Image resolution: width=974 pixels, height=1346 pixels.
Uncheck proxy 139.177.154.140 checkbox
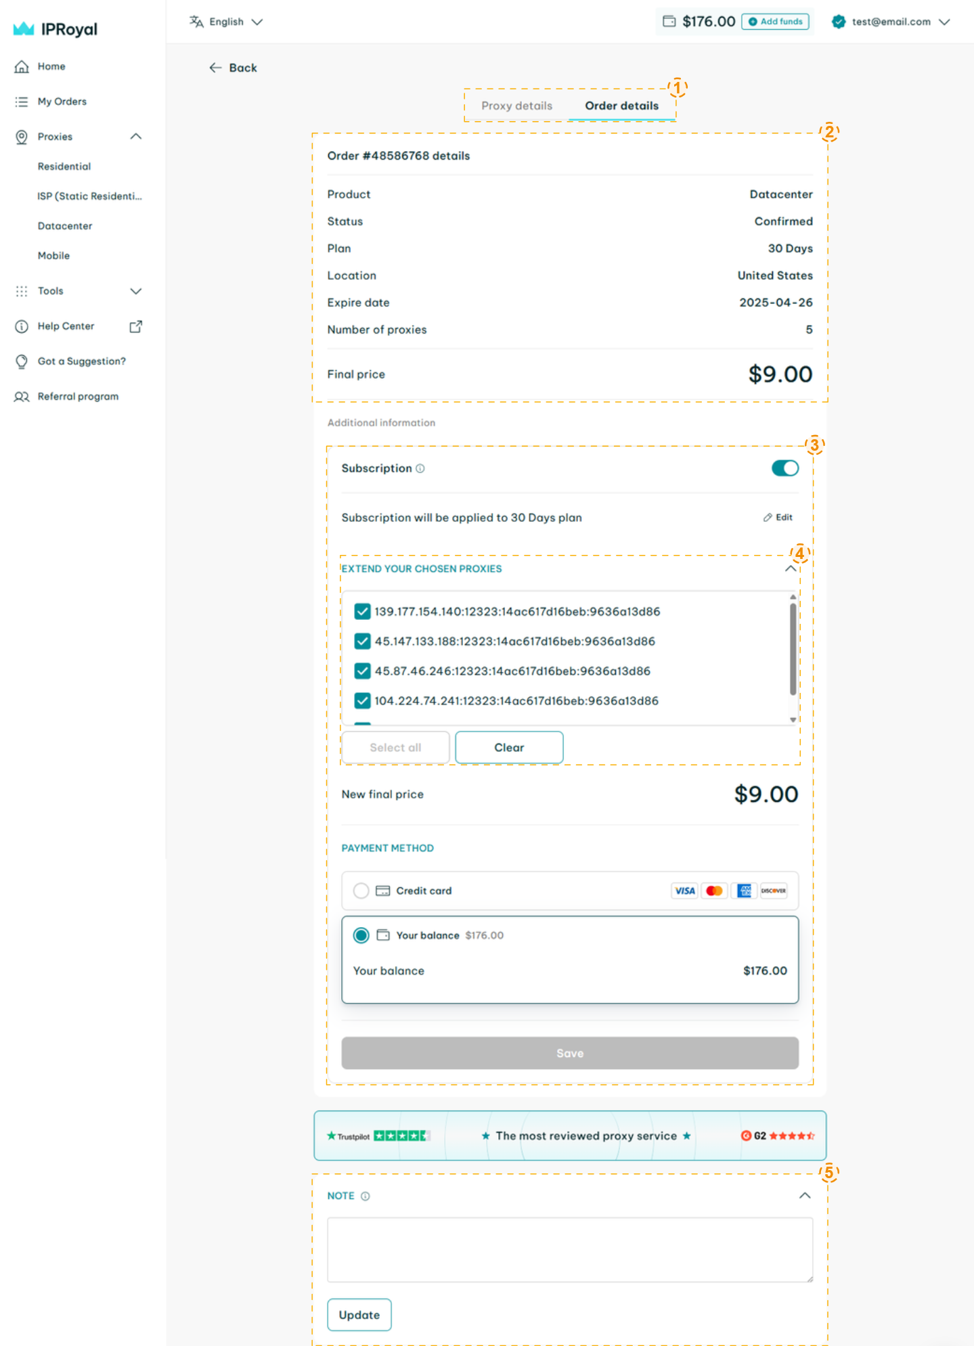pyautogui.click(x=363, y=612)
